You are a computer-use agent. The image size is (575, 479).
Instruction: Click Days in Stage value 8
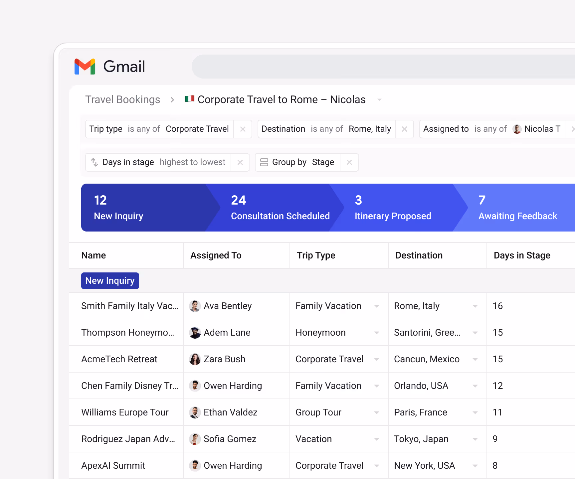point(495,466)
